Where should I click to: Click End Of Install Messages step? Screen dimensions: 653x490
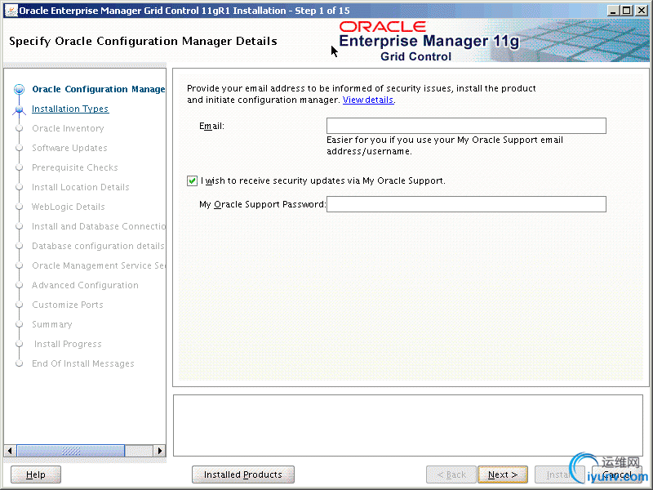click(83, 363)
